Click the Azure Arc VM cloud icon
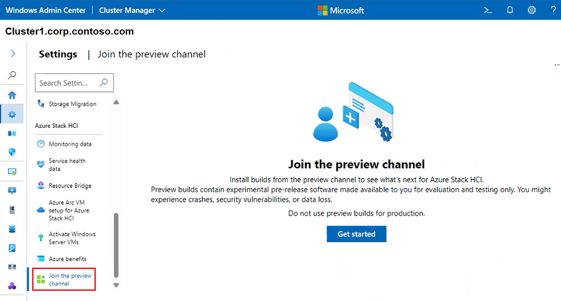Viewport: 561px width, 301px height. (41, 210)
